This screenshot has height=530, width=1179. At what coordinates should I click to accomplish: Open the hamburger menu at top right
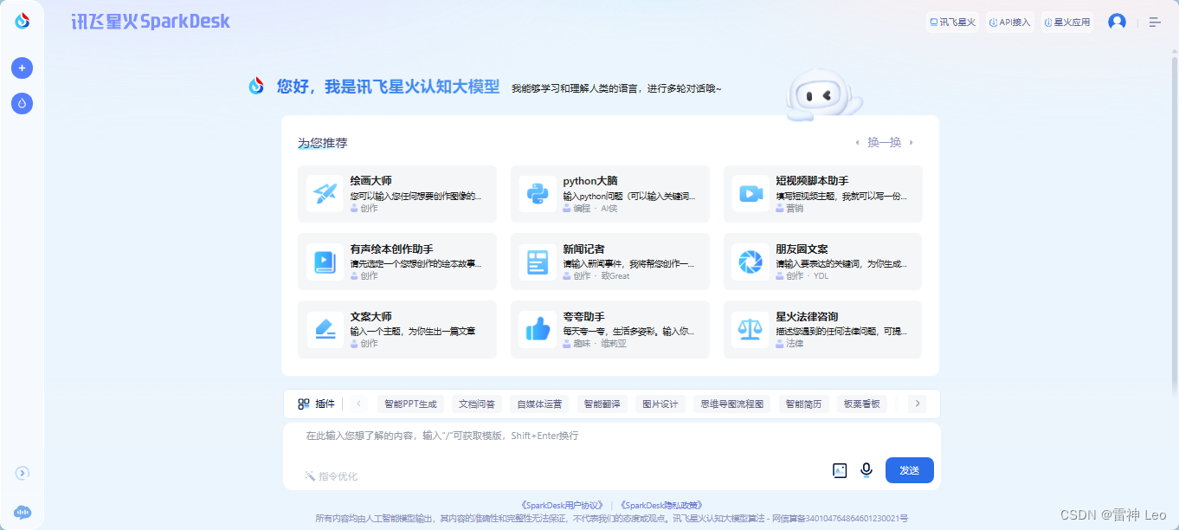(x=1155, y=22)
